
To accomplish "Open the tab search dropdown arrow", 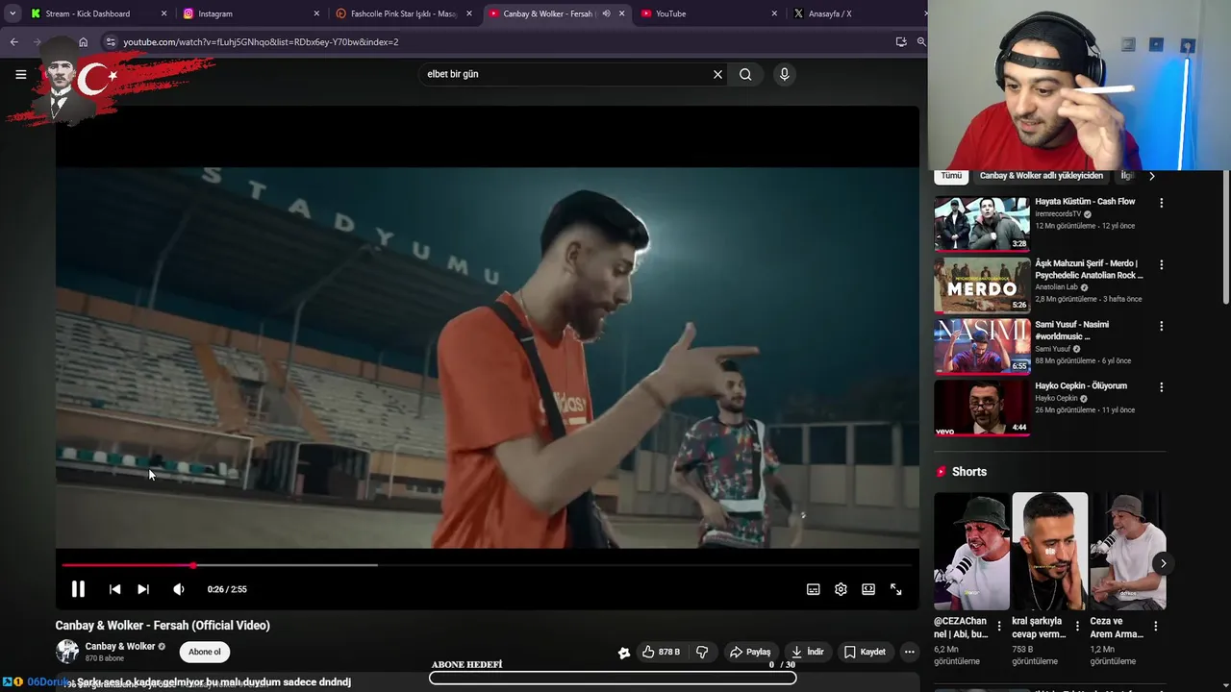I will (x=13, y=13).
